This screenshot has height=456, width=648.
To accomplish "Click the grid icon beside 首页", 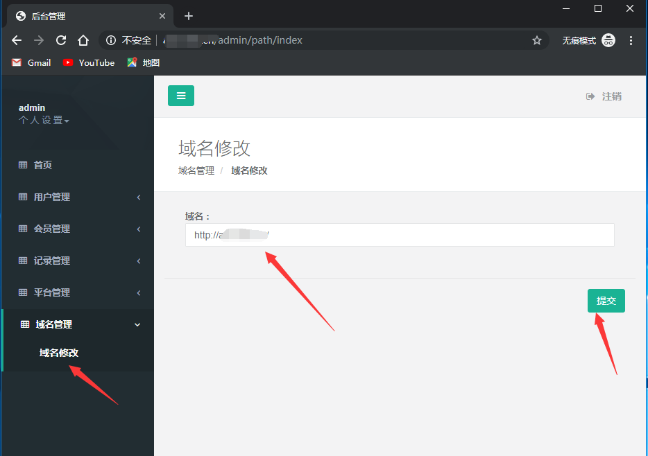I will [23, 165].
